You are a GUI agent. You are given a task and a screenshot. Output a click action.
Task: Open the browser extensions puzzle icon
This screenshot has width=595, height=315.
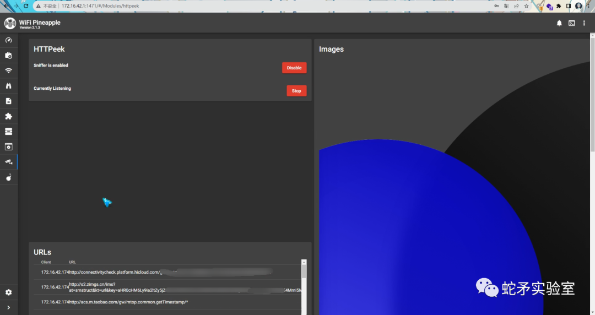coord(559,6)
